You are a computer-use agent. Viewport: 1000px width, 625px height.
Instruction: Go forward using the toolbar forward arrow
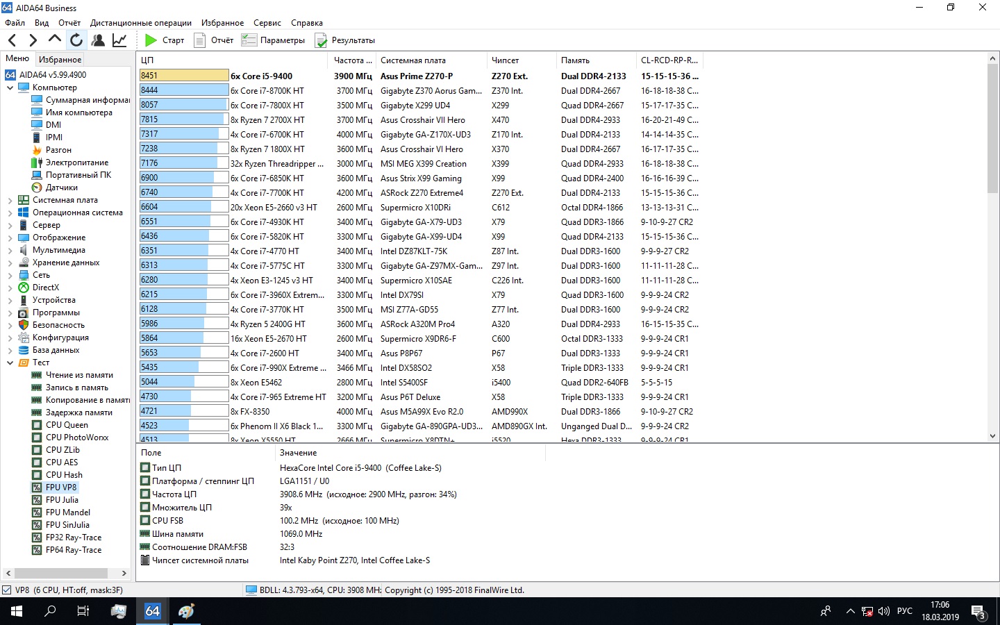33,40
